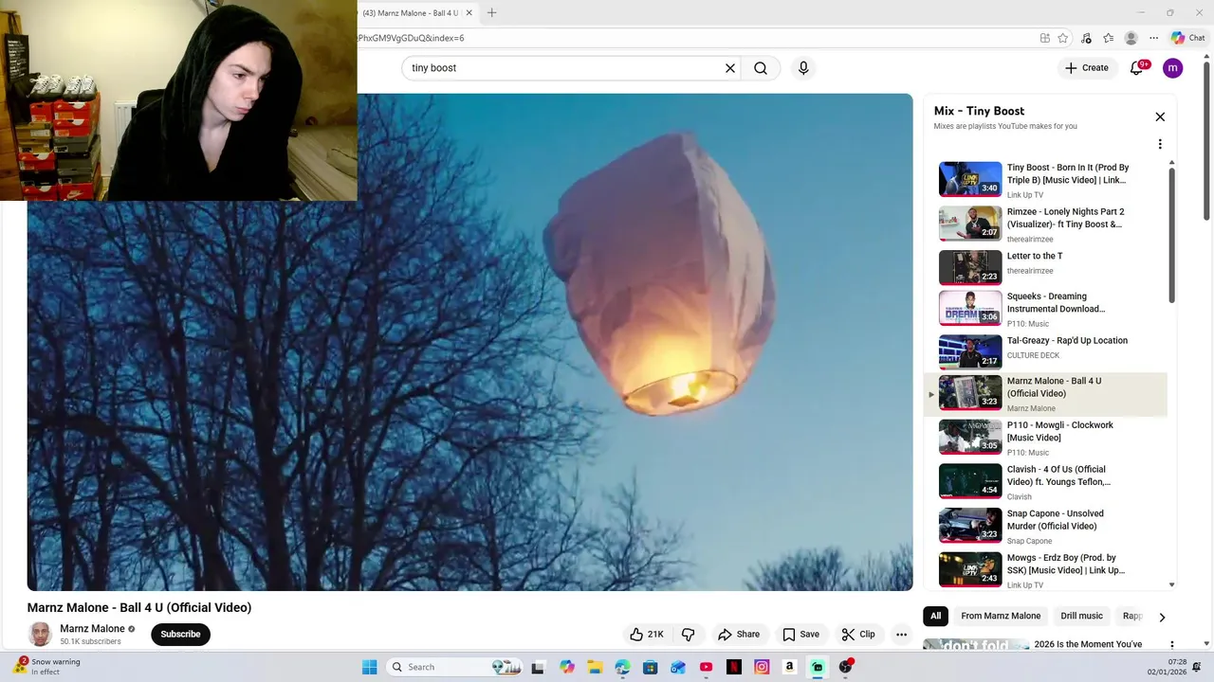Favorite this page with the star
1214x682 pixels.
[1063, 38]
